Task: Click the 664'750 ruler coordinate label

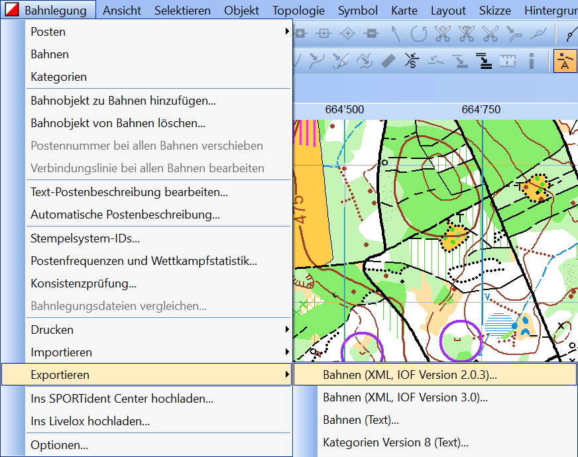Action: click(x=481, y=109)
